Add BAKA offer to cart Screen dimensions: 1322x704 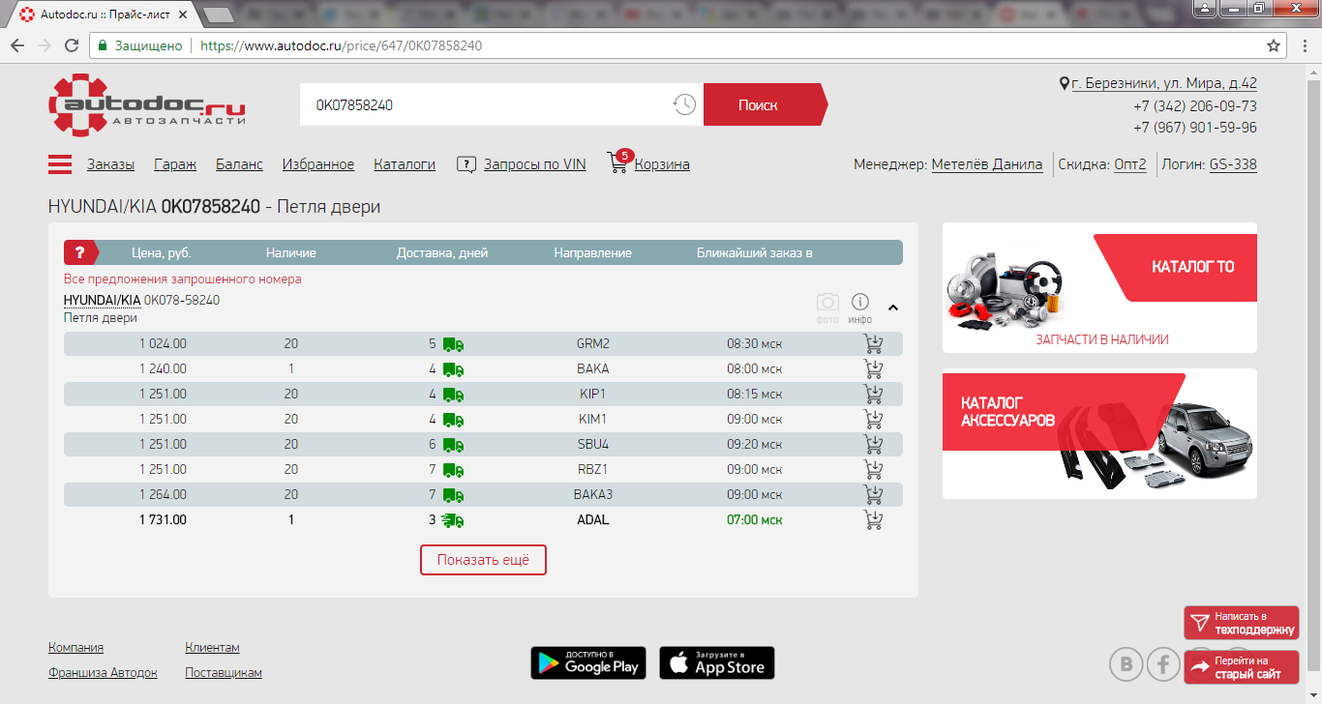coord(873,368)
